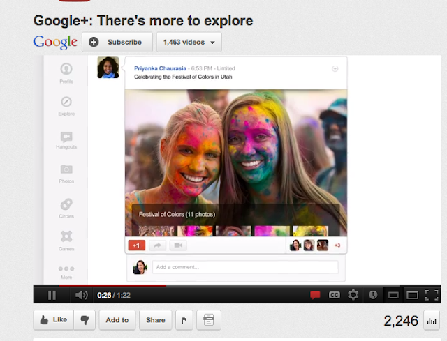This screenshot has height=341, width=447.
Task: Open Profile in Google+ sidebar
Action: 66,73
